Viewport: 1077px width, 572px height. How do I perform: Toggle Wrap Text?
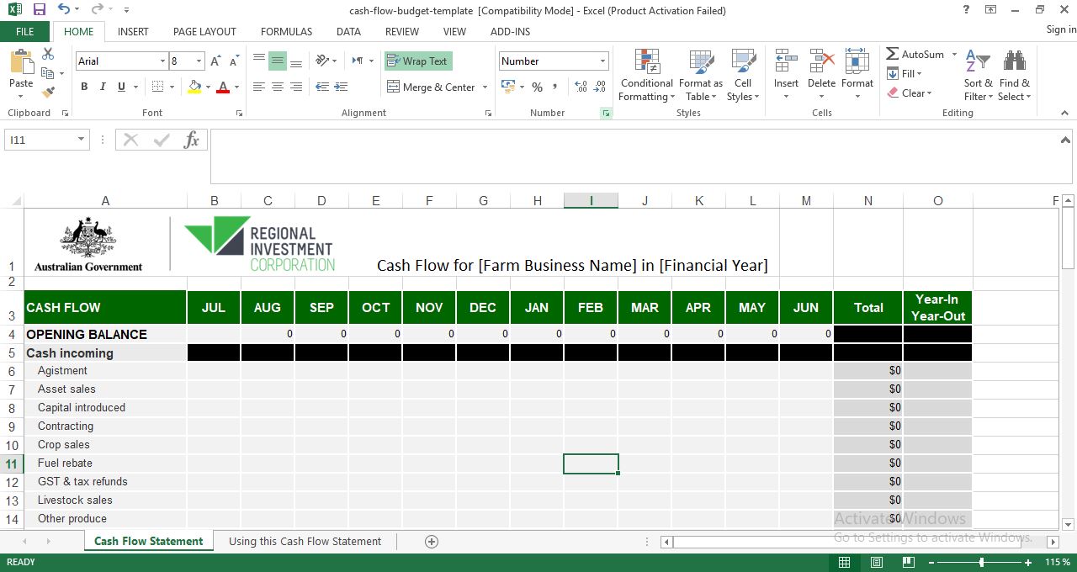(x=418, y=61)
